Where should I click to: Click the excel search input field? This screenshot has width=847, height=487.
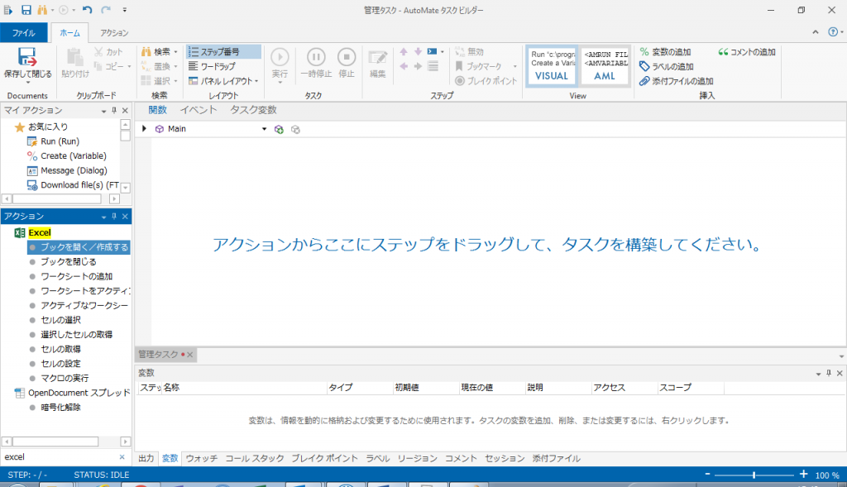click(60, 456)
